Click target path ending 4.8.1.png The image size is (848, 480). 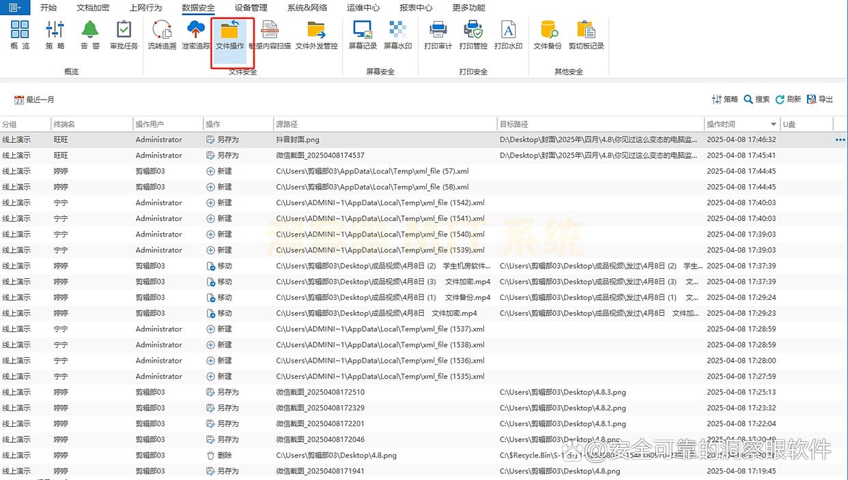(563, 423)
